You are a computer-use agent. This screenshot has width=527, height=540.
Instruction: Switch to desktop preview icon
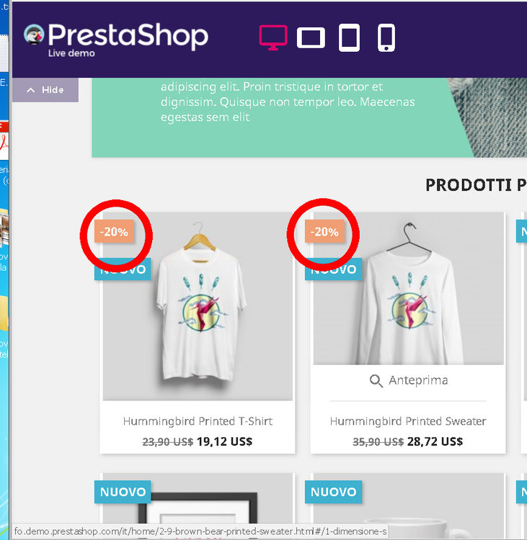pyautogui.click(x=273, y=37)
